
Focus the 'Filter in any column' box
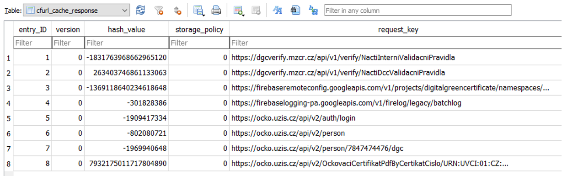click(x=417, y=10)
